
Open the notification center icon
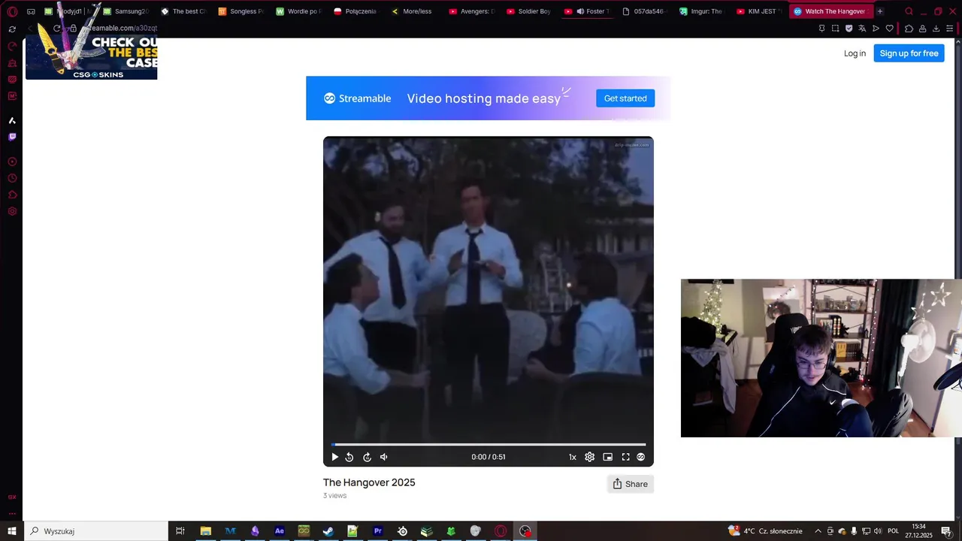[x=945, y=531]
